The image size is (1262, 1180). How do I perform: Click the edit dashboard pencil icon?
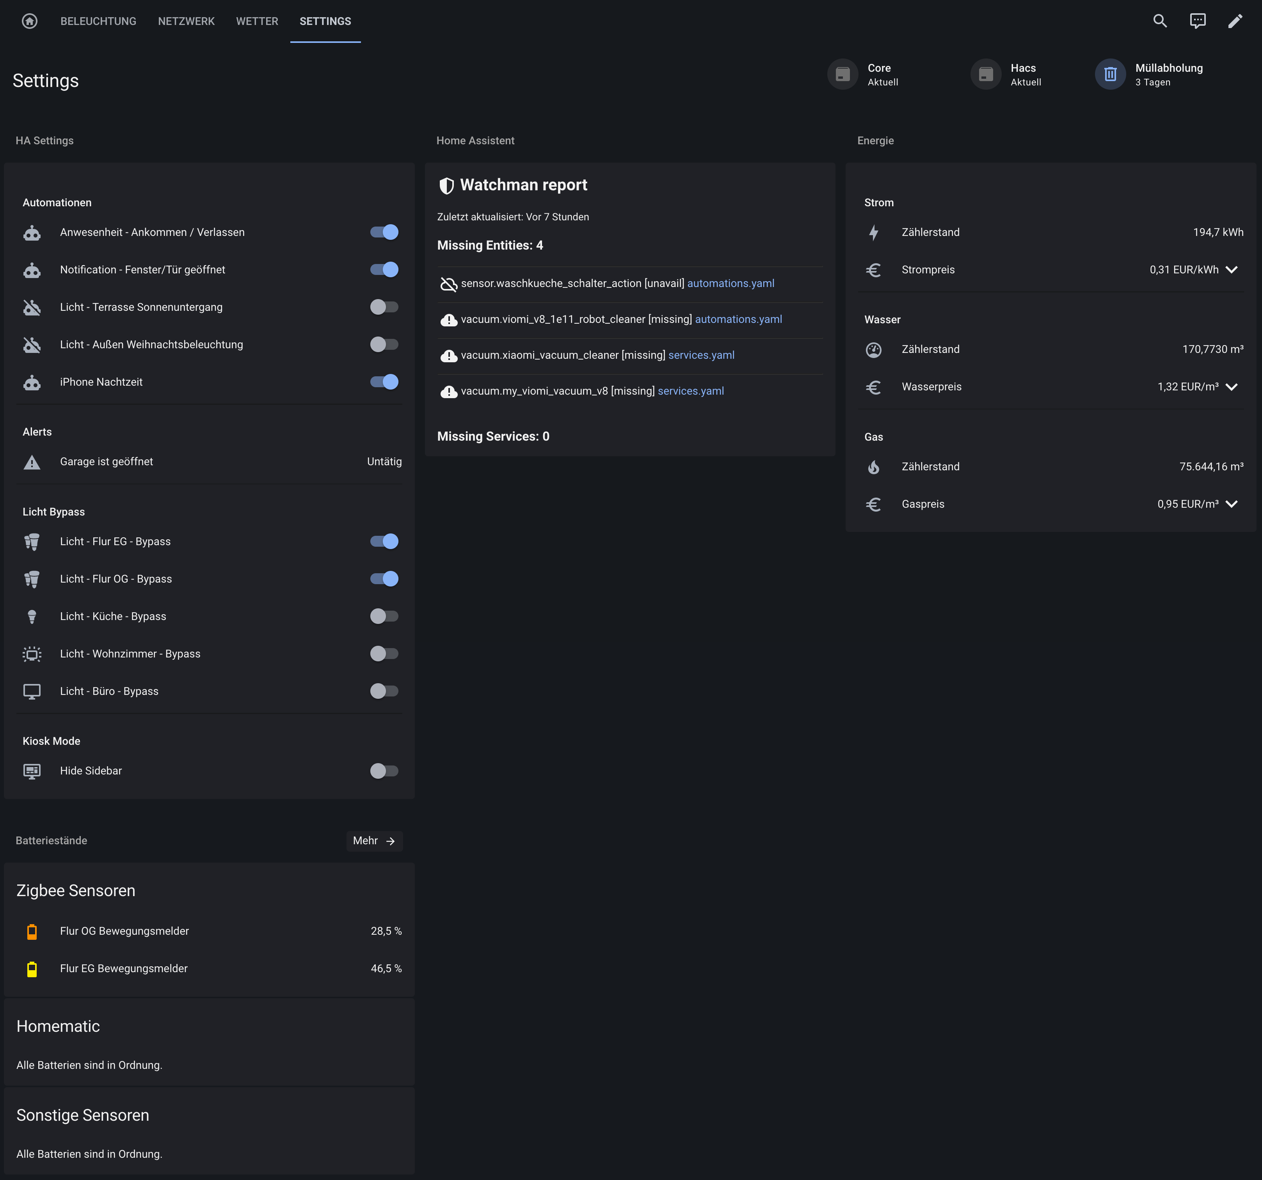[x=1235, y=21]
